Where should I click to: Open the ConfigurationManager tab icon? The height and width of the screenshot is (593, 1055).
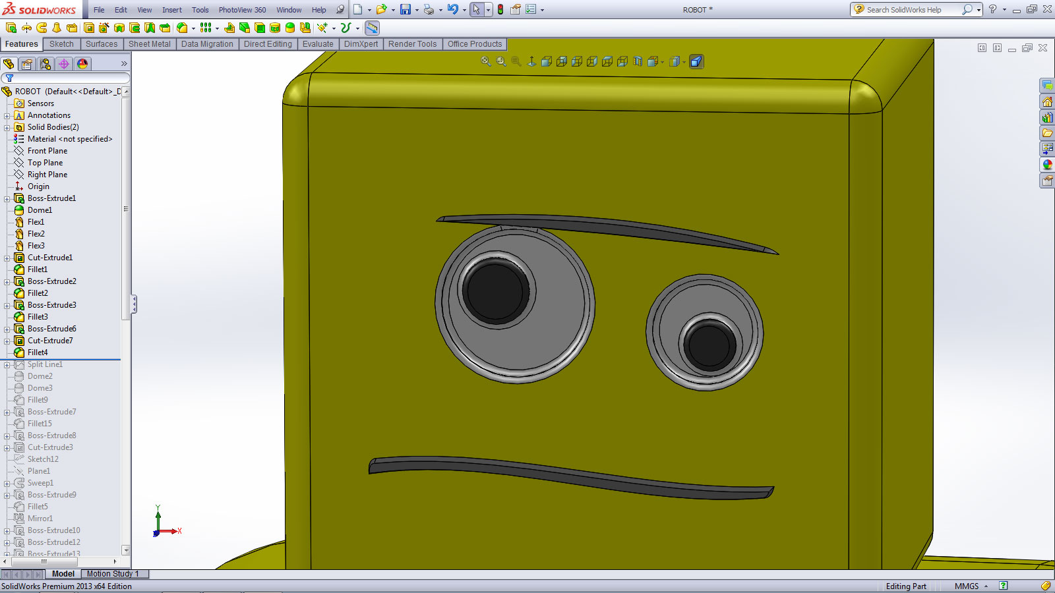click(x=45, y=64)
